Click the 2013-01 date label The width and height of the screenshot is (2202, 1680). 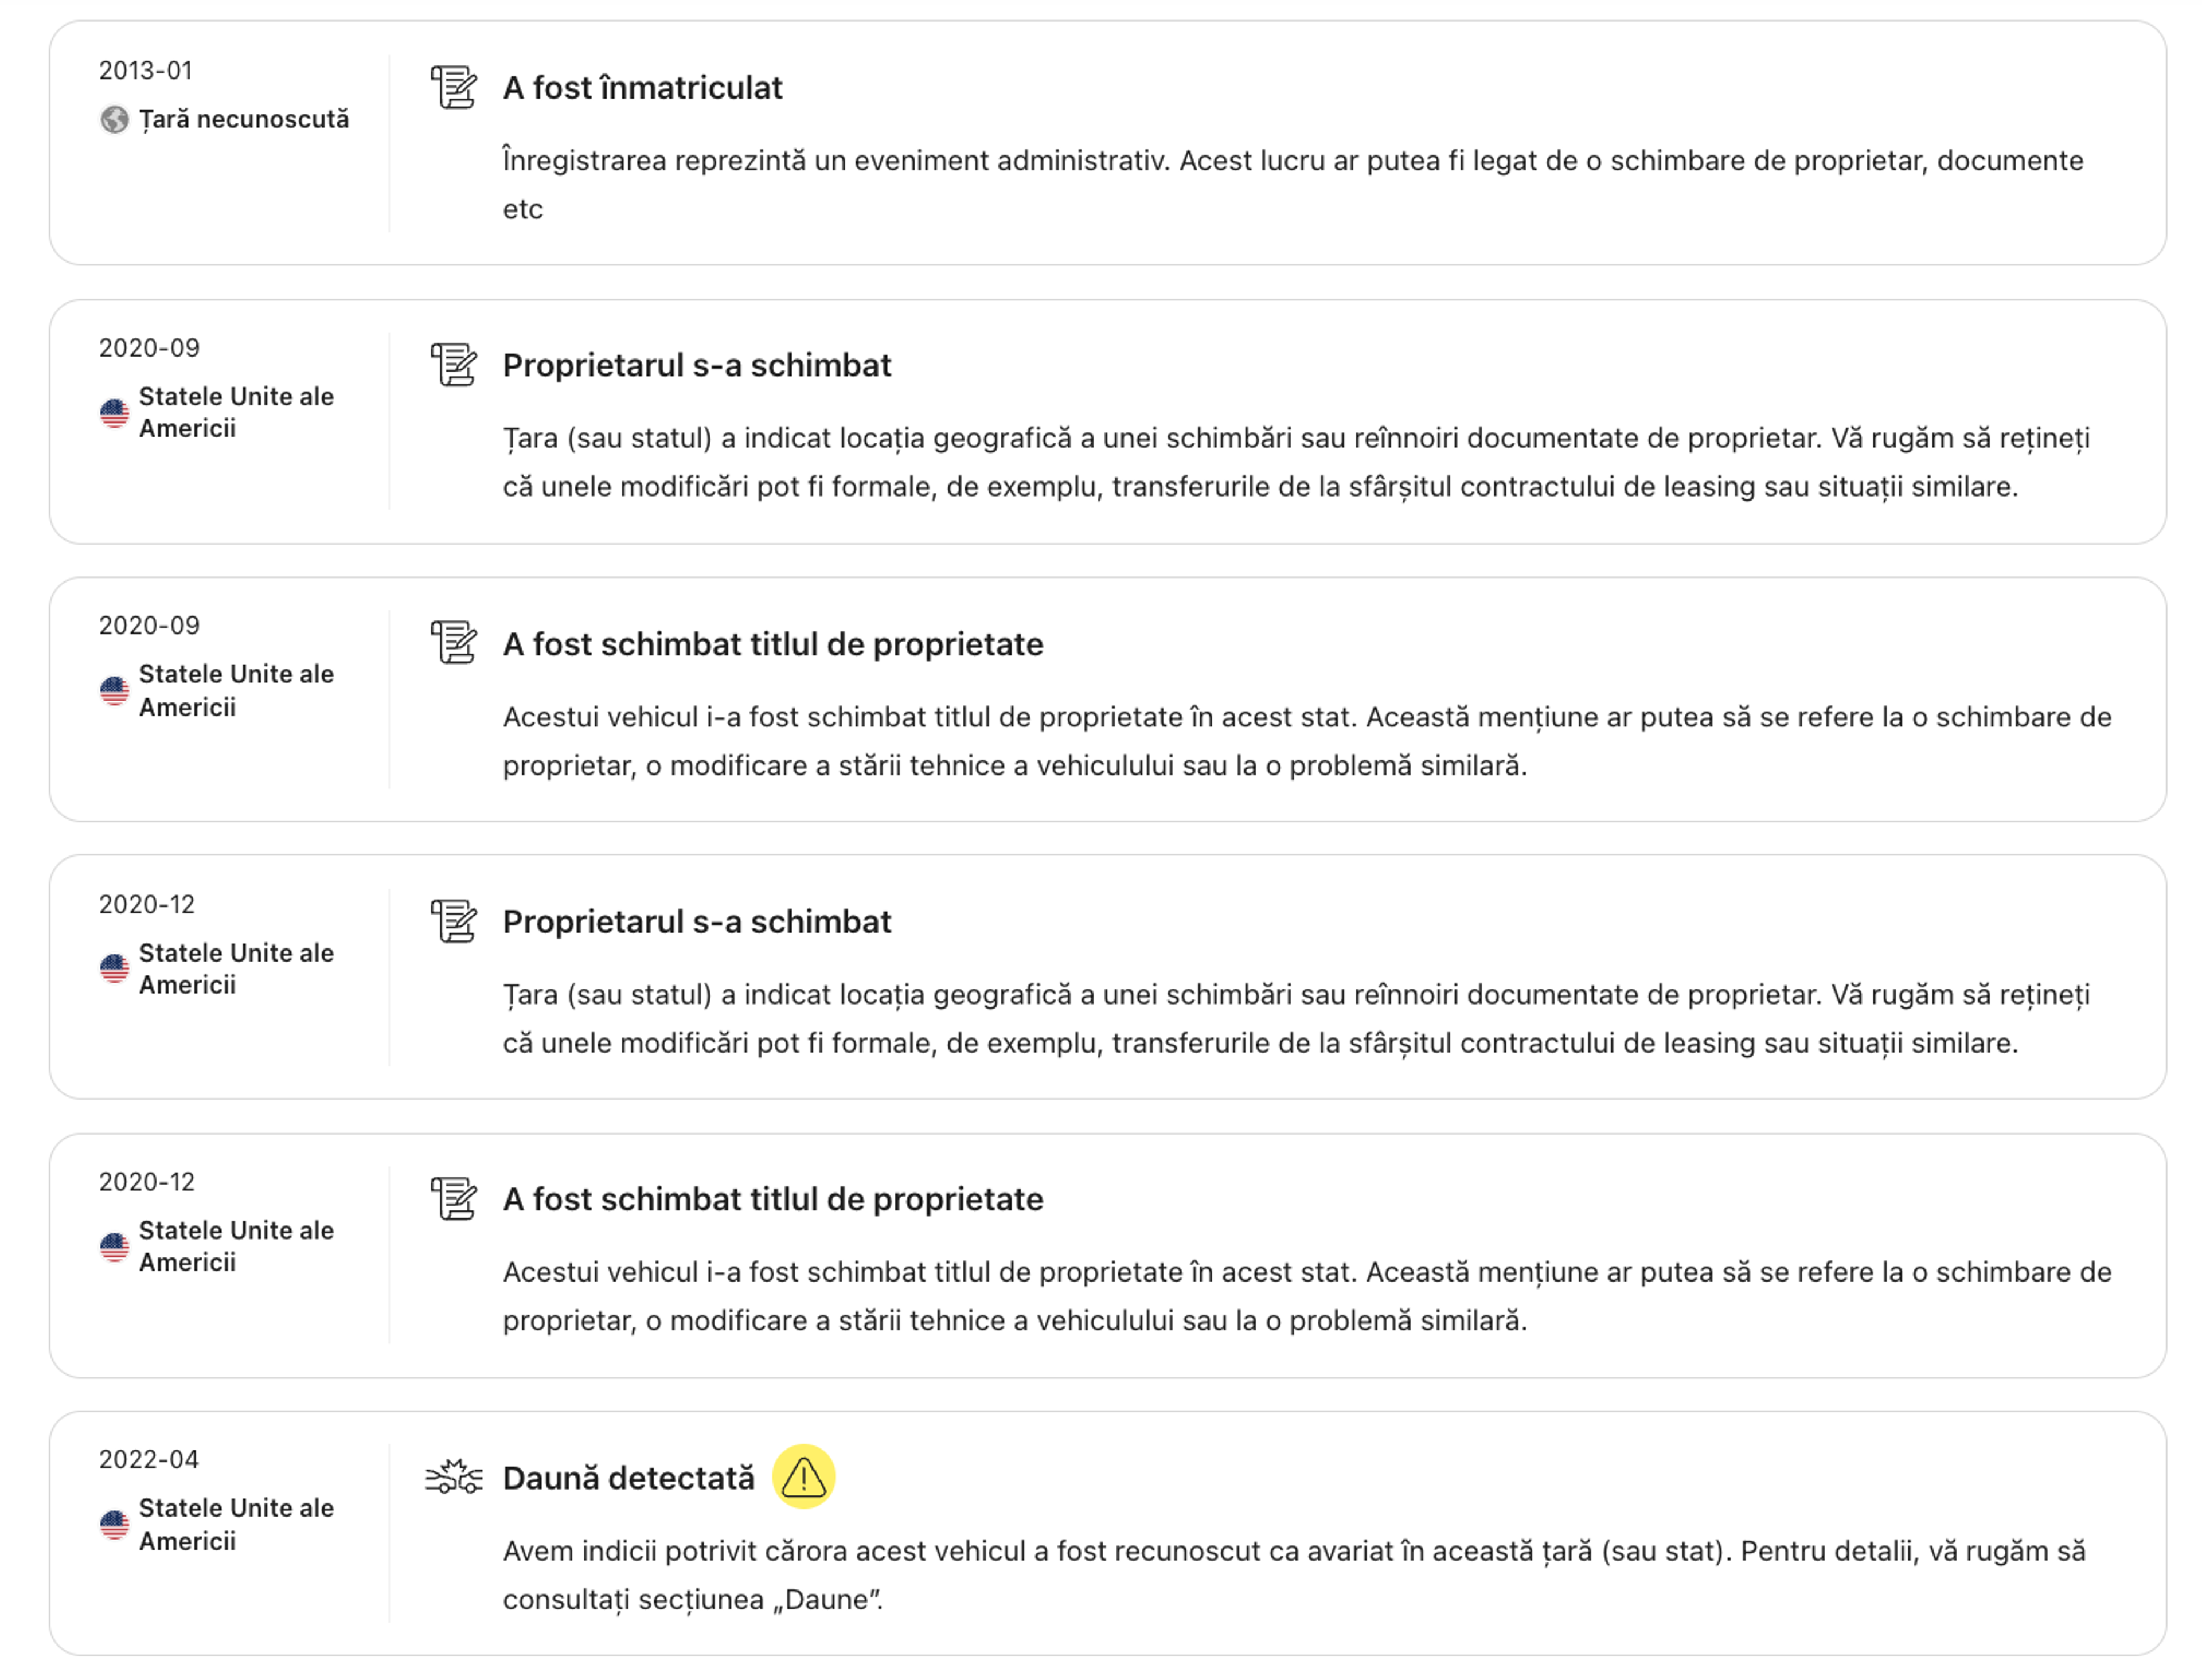click(145, 70)
